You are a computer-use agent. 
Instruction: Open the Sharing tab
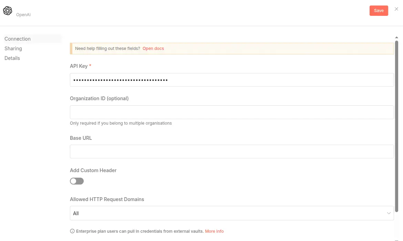[x=13, y=49]
